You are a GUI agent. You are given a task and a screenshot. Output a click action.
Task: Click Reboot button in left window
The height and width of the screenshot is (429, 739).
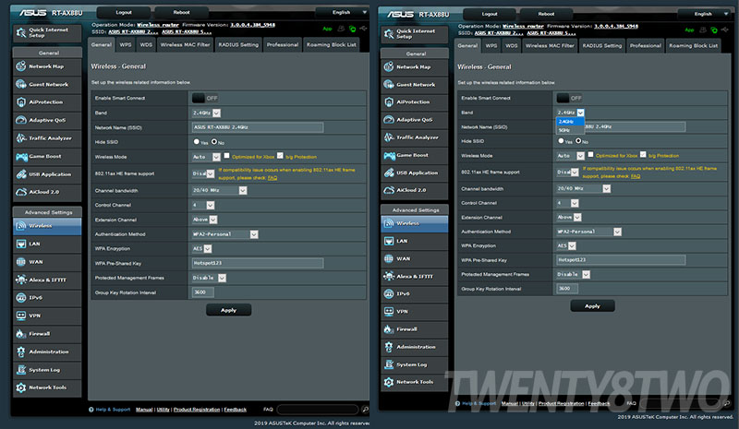point(181,12)
